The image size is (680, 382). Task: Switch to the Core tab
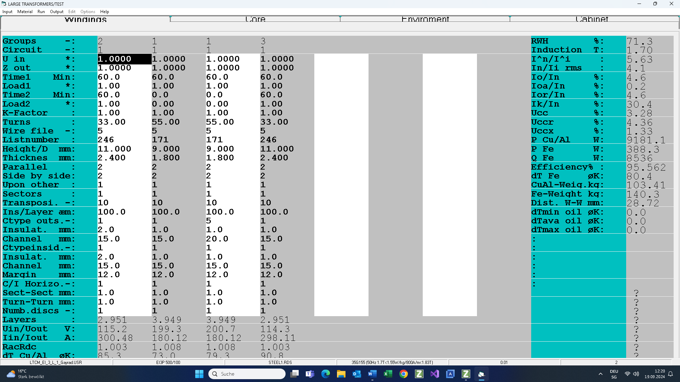tap(255, 19)
